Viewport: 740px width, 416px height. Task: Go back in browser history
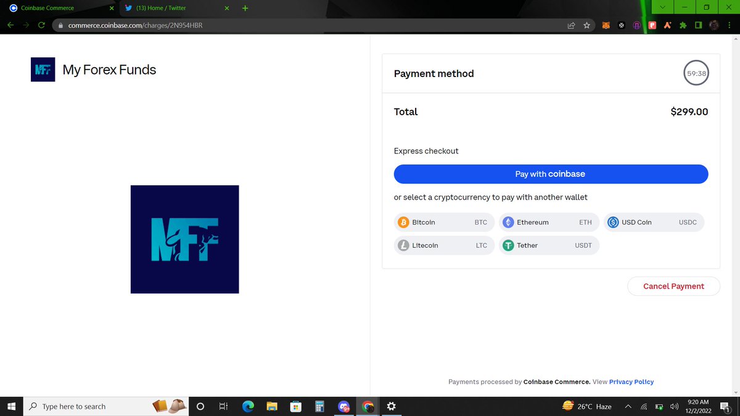(10, 25)
